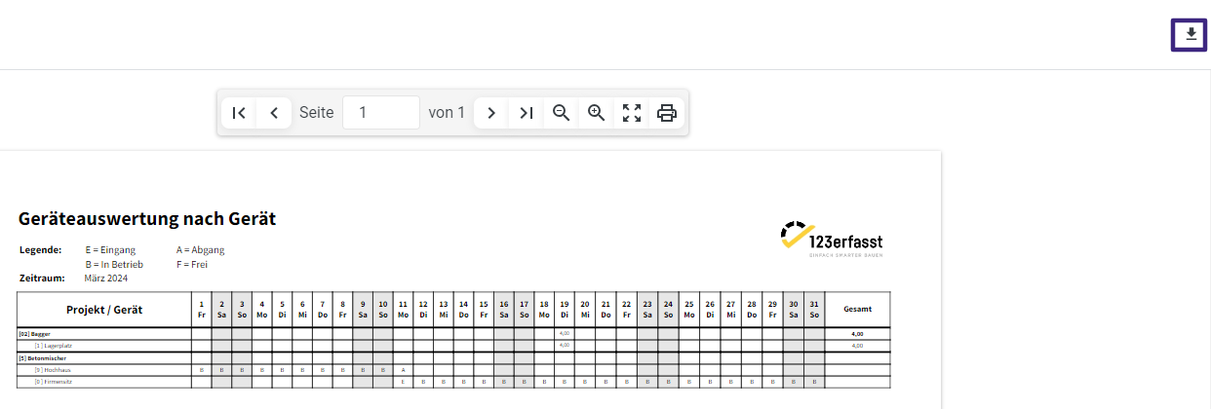
Task: Click the Firmensitz sub-row label
Action: click(54, 383)
